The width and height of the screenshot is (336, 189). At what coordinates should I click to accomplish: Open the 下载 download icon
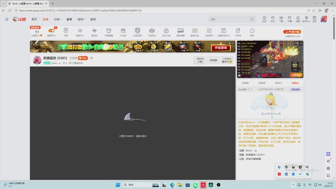(x=281, y=19)
